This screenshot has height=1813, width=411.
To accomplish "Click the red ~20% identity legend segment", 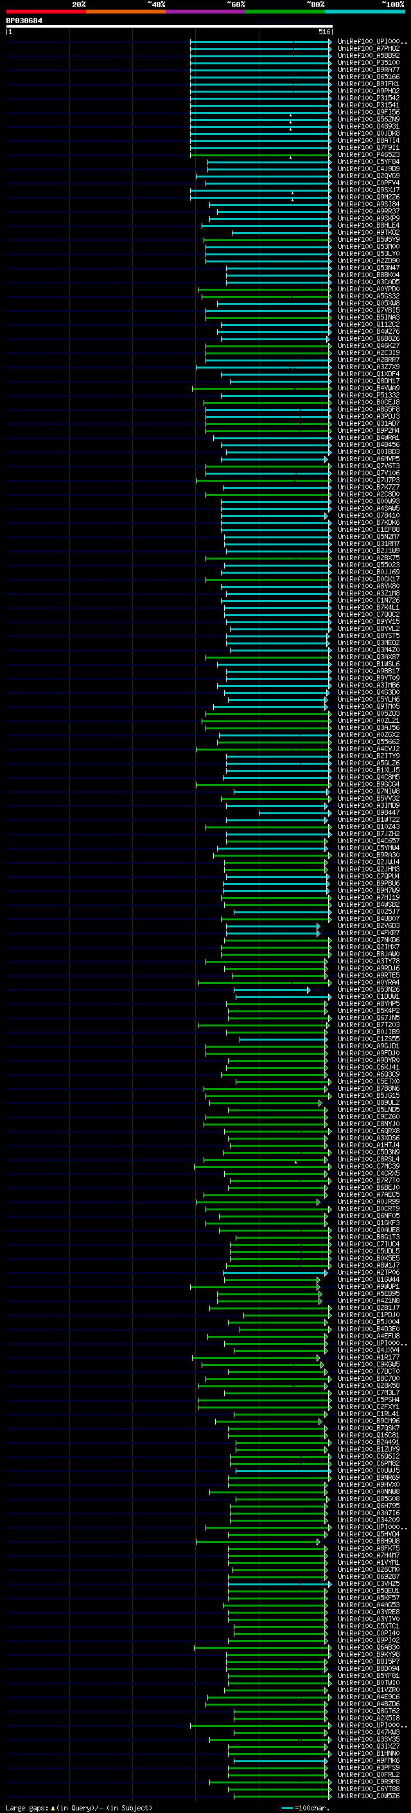I will pos(46,12).
